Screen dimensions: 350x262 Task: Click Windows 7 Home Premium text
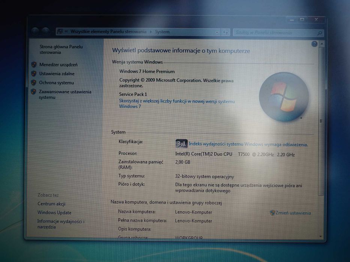pos(147,71)
